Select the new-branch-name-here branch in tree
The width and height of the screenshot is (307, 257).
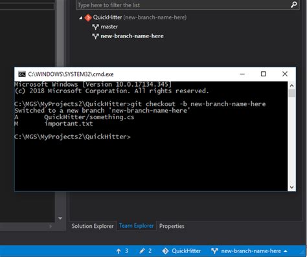pos(132,36)
